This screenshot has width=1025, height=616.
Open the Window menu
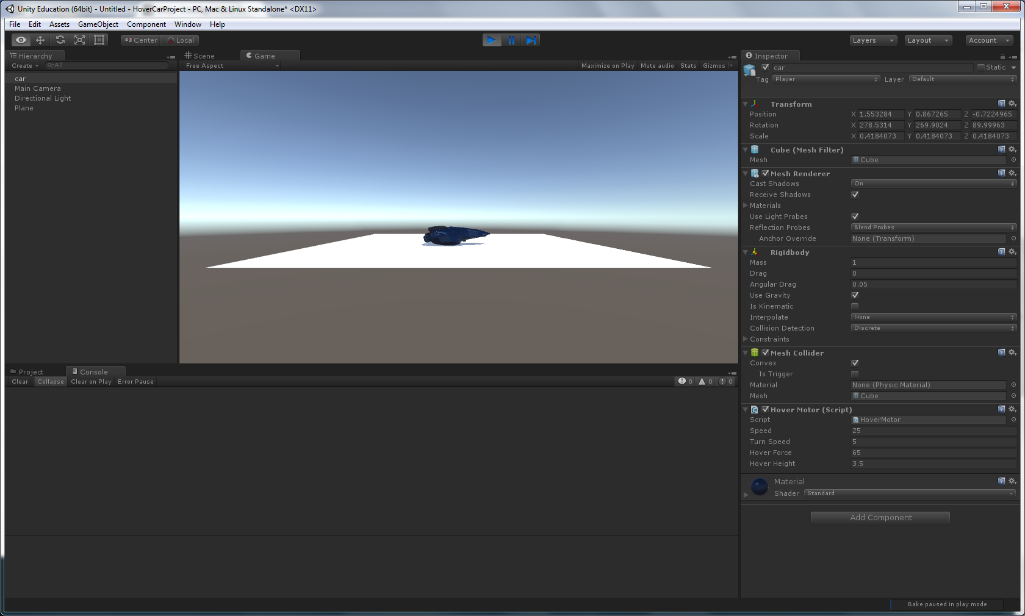[x=188, y=24]
